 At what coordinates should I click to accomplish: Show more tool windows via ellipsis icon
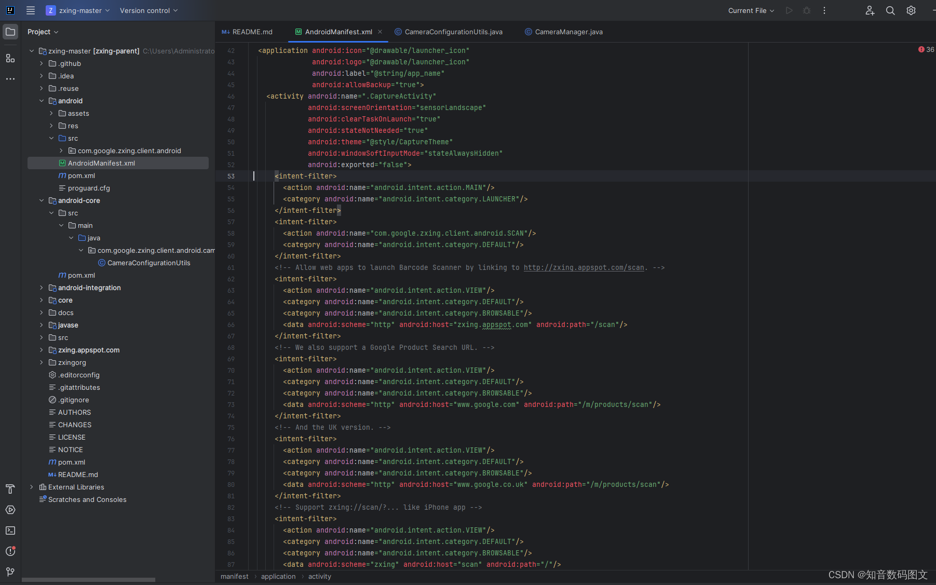(x=10, y=79)
